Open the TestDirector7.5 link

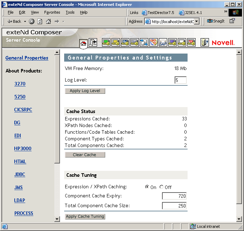158,13
